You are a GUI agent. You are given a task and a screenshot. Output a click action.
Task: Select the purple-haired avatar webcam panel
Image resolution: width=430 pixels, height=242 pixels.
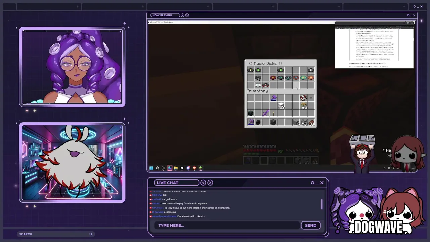[x=72, y=67]
